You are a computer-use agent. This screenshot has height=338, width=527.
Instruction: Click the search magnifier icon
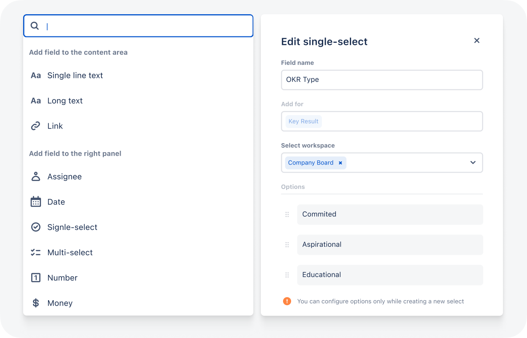[x=35, y=25]
